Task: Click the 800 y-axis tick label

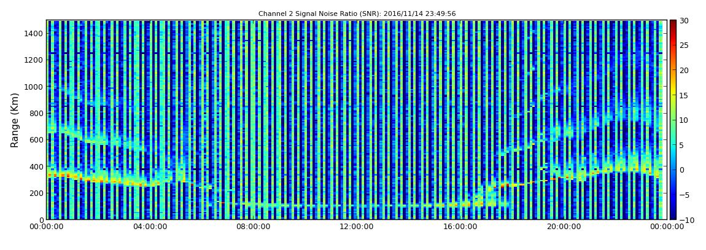Action: pos(36,113)
